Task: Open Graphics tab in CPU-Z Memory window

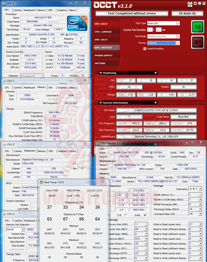Action: 62,88
